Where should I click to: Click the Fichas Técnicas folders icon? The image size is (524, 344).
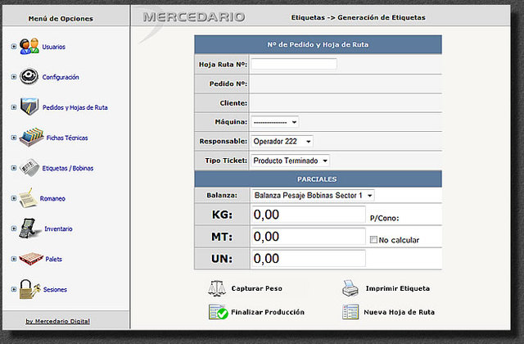(31, 137)
